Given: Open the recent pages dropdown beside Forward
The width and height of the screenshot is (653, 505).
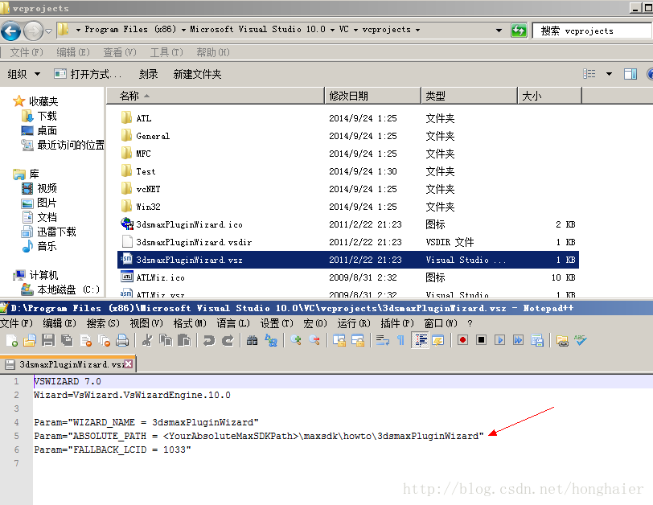Looking at the screenshot, I should pos(48,31).
